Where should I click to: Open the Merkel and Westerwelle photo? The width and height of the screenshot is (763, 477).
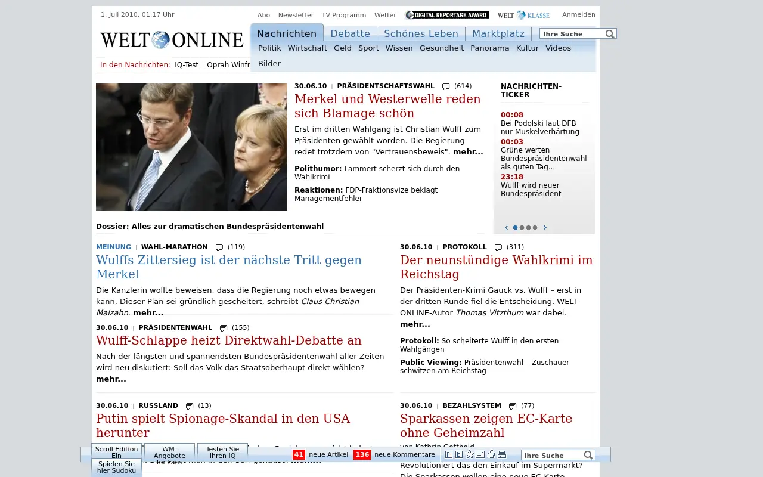pyautogui.click(x=191, y=147)
